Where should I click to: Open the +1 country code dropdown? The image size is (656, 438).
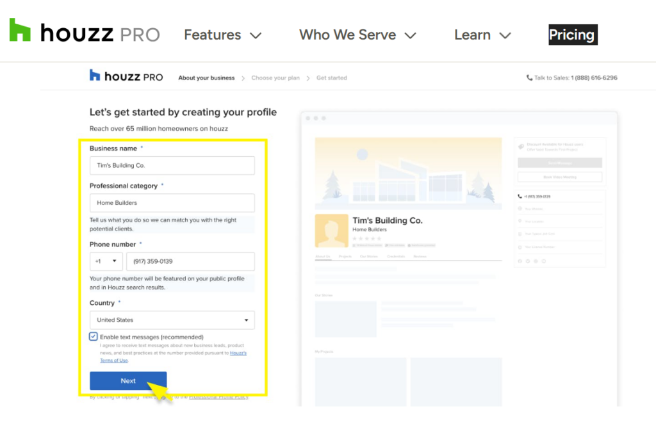coord(106,261)
